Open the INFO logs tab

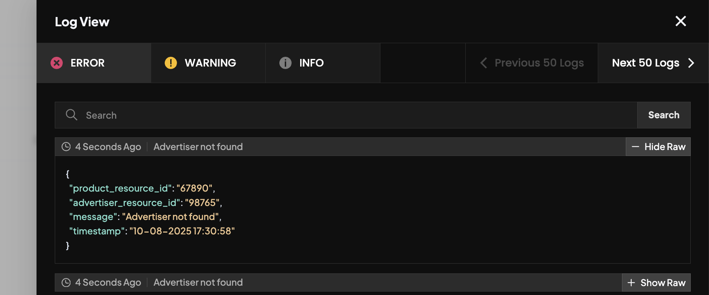(x=311, y=63)
